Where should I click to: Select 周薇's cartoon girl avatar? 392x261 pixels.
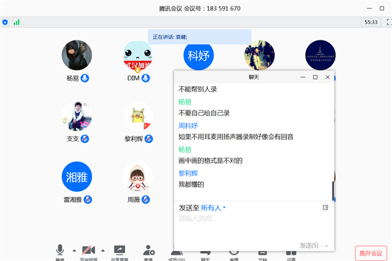pos(138,177)
